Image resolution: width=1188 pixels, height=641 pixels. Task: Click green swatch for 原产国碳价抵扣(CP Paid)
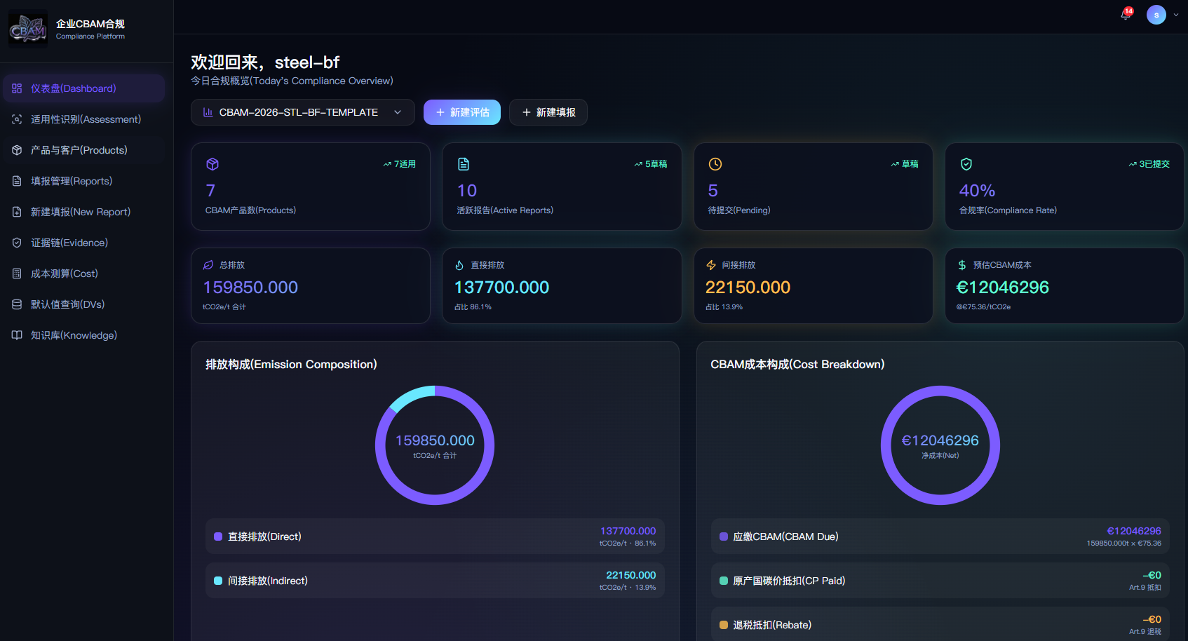[x=724, y=581]
